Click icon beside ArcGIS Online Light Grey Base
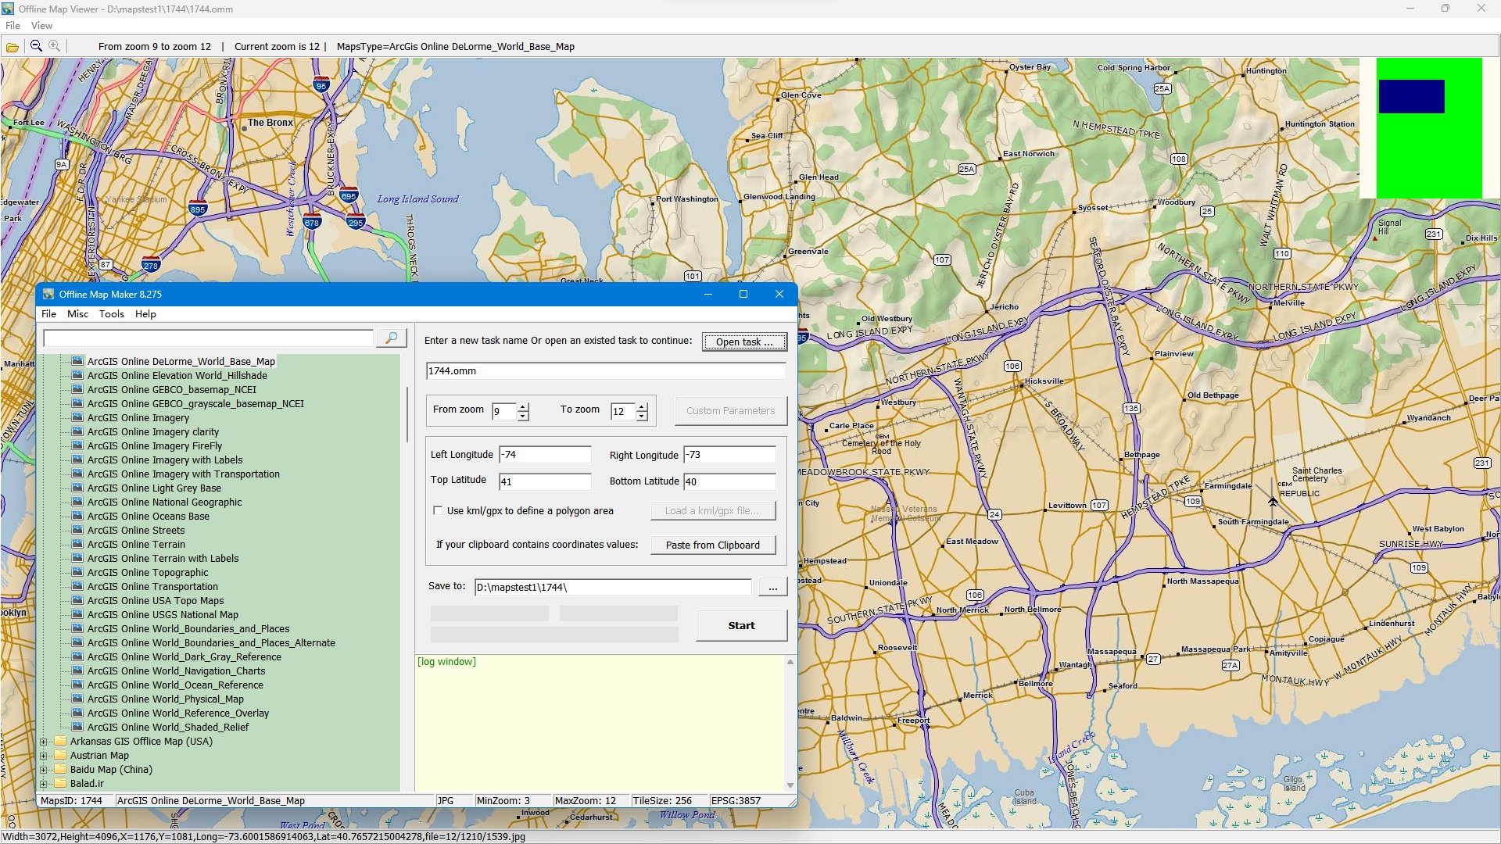Screen dimensions: 1501x844 [x=77, y=488]
